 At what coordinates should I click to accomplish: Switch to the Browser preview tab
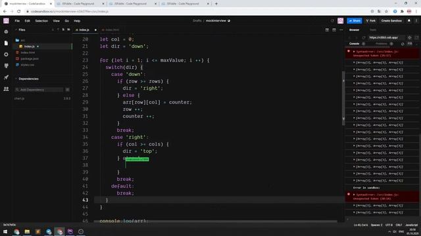tap(354, 30)
